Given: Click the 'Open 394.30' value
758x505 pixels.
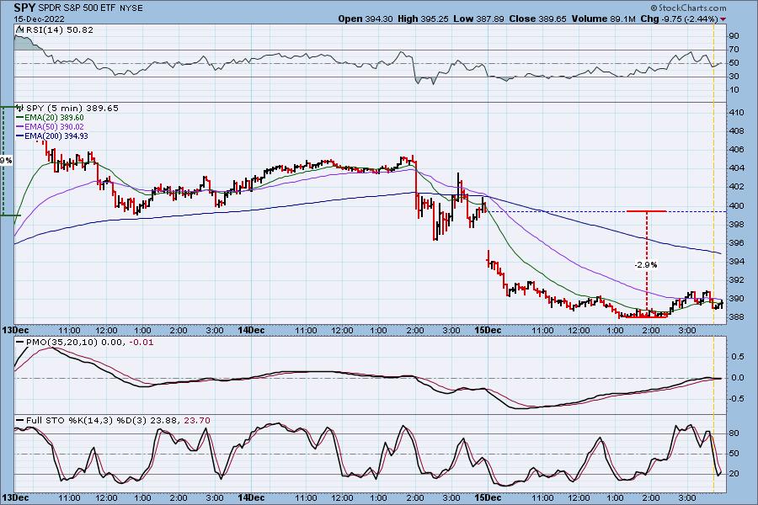Looking at the screenshot, I should coord(365,19).
